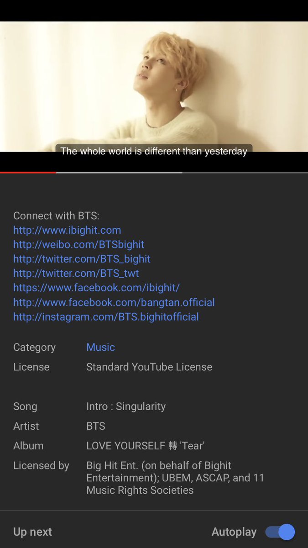Image resolution: width=308 pixels, height=548 pixels.
Task: Open the ibighit.com website link
Action: [x=67, y=230]
